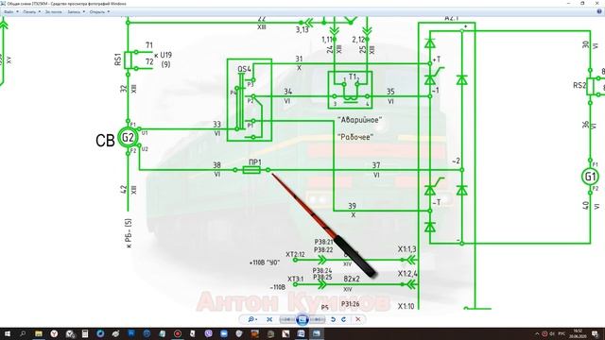Image resolution: width=605 pixels, height=340 pixels.
Task: Click the red record-circle taskbar icon
Action: (x=178, y=333)
